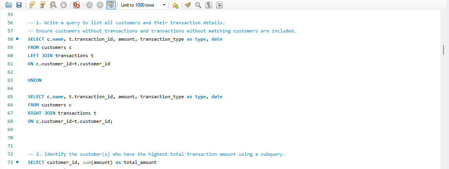Save the script with the floppy disk icon
449x169 pixels.
[x=19, y=5]
